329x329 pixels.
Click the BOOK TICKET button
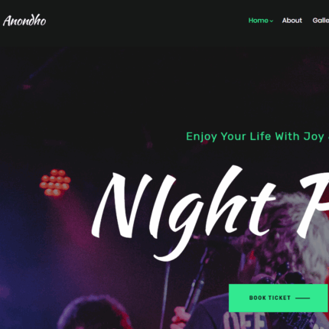click(x=279, y=298)
